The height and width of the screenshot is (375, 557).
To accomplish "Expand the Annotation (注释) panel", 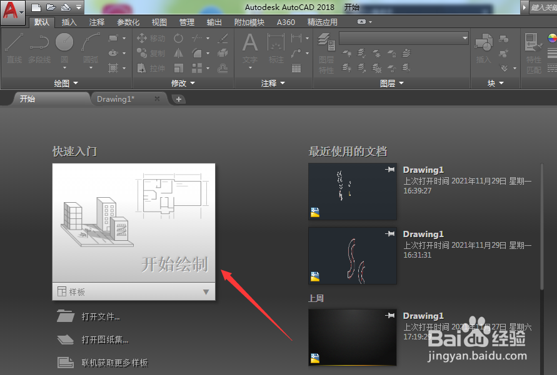I will (273, 83).
